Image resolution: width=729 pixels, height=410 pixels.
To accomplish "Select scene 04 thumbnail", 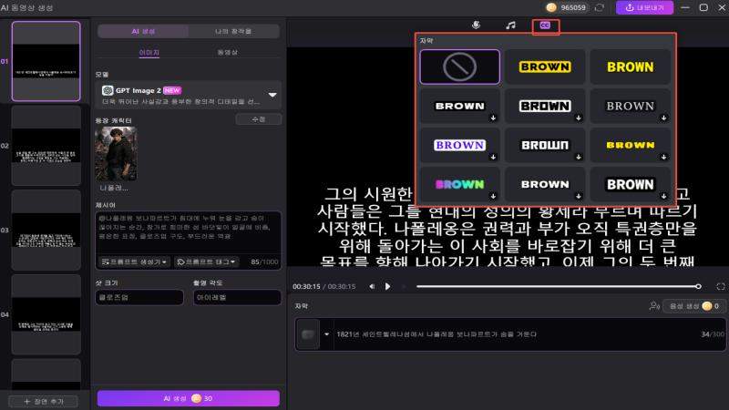I will coord(46,314).
